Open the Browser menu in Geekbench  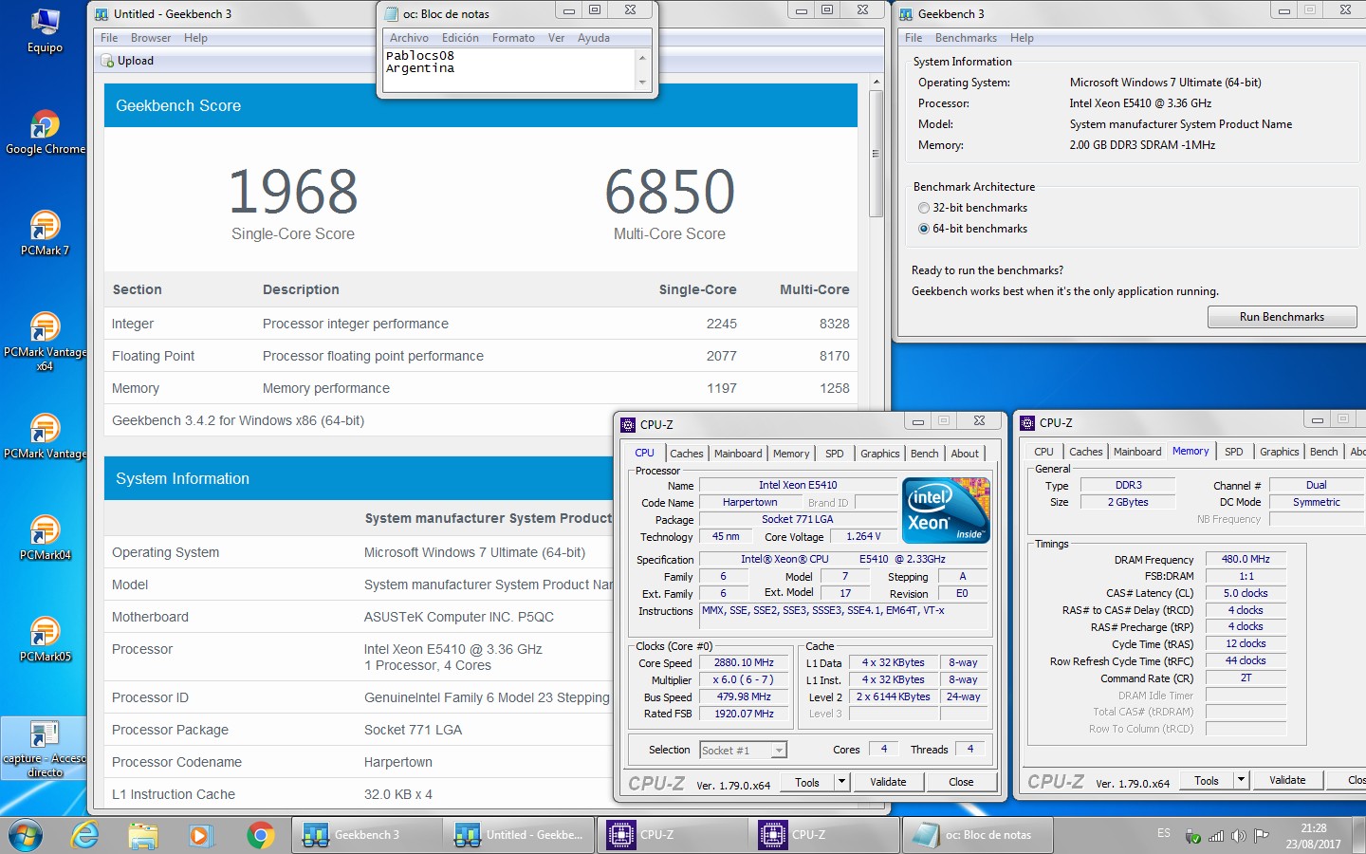(151, 38)
